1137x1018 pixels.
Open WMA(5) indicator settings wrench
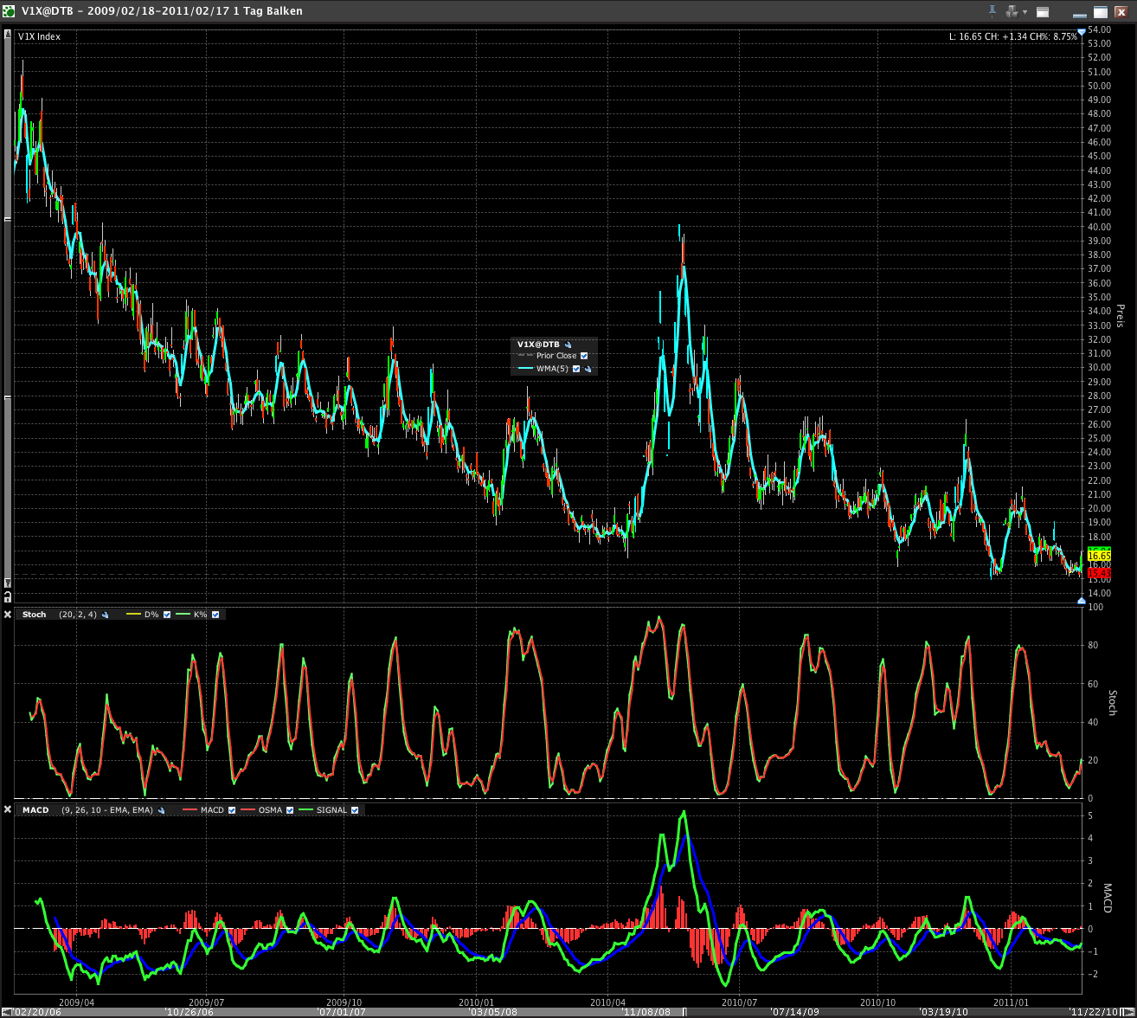[x=588, y=369]
